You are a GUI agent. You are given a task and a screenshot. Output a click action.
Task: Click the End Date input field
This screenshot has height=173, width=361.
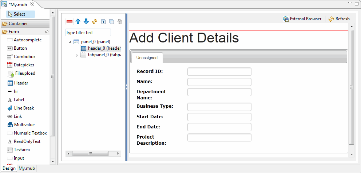tap(219, 127)
